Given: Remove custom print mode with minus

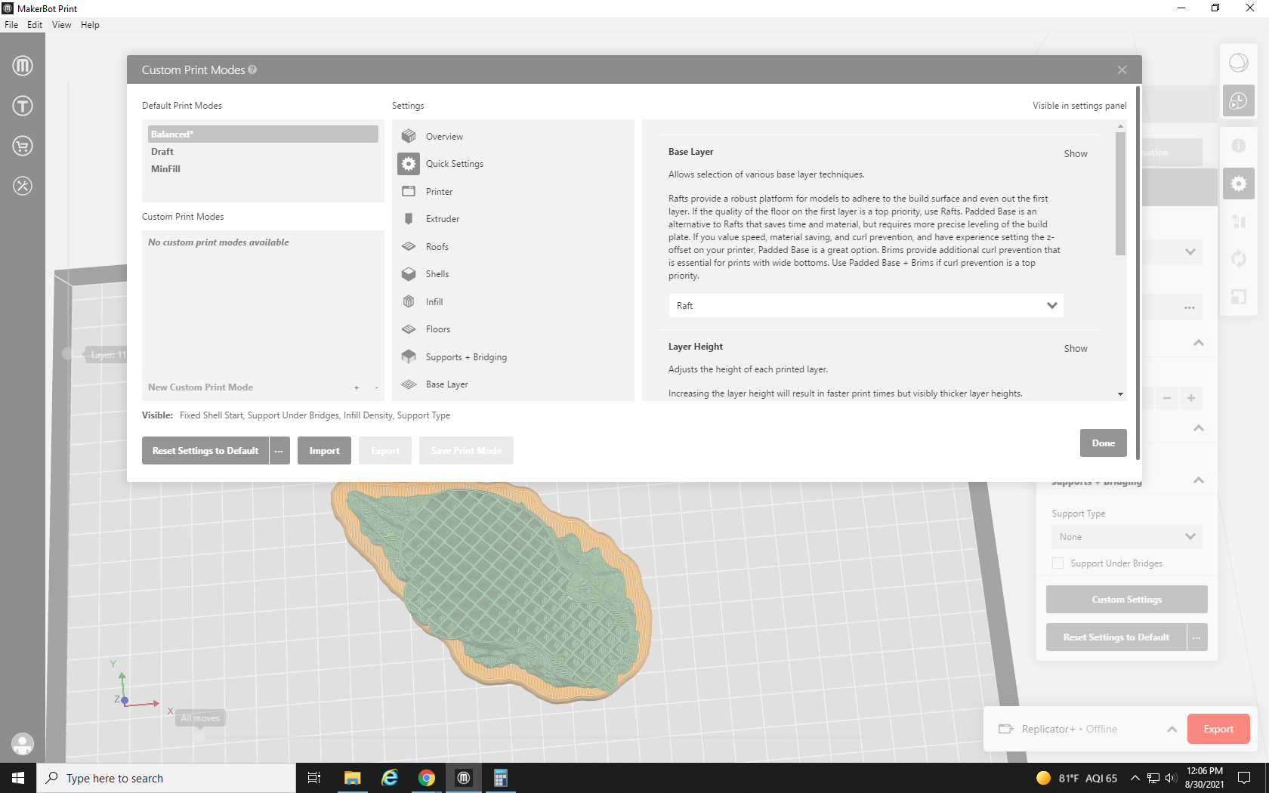Looking at the screenshot, I should coord(376,387).
